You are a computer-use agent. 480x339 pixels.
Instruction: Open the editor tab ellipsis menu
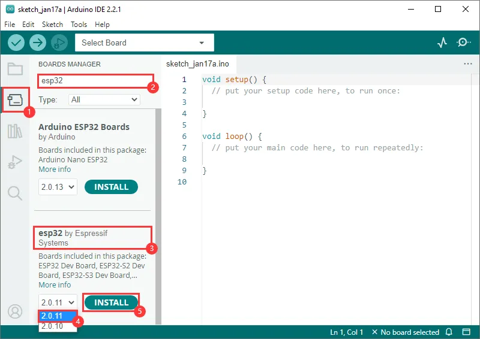(x=468, y=64)
